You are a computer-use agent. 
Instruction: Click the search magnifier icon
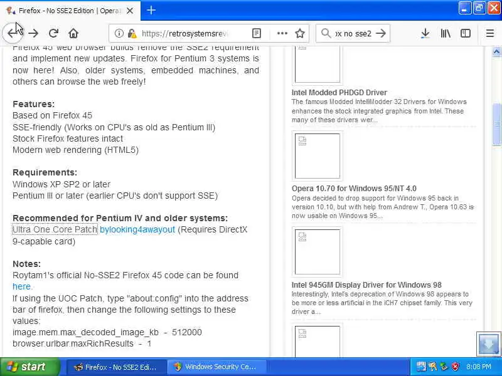coord(326,33)
